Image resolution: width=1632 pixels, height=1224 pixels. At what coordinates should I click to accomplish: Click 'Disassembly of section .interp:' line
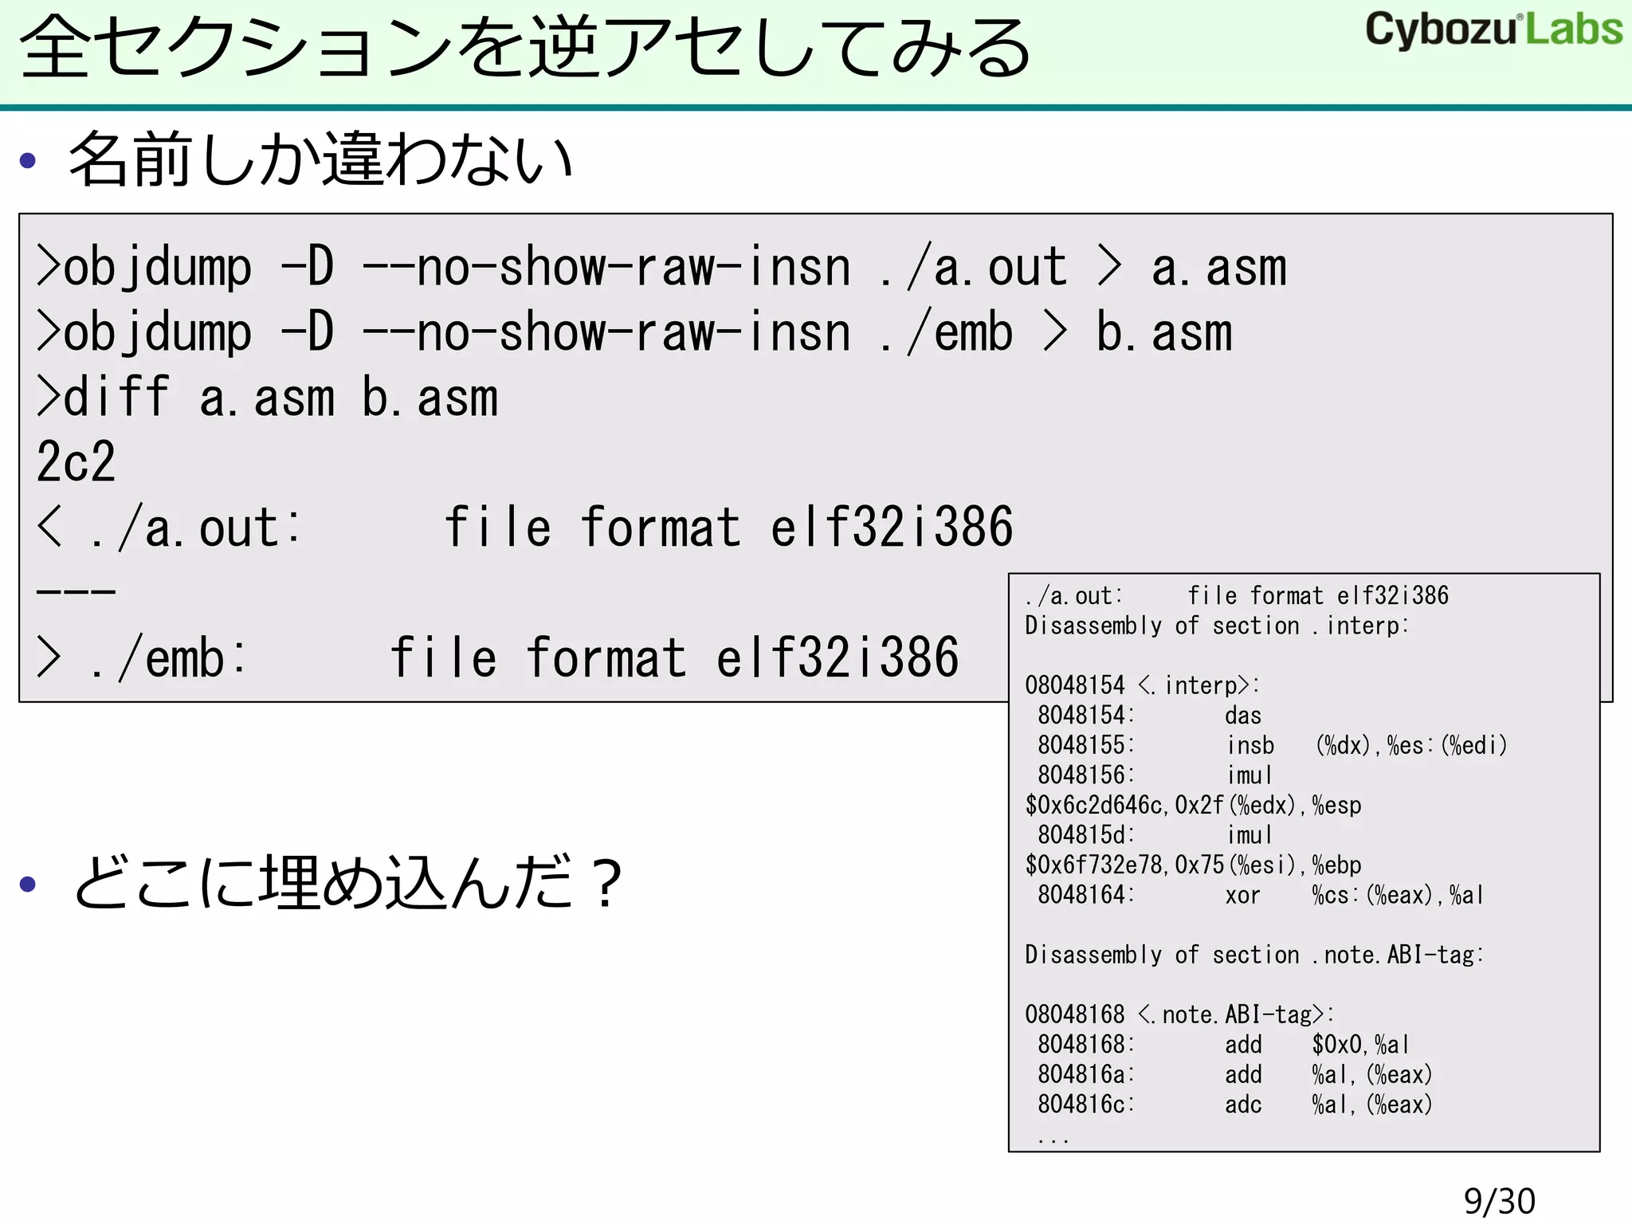pyautogui.click(x=1217, y=626)
